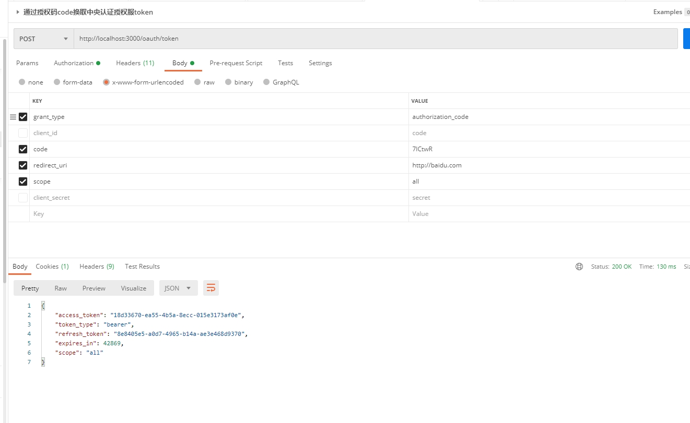Open the Pre-request Script tab
This screenshot has width=690, height=423.
click(x=236, y=63)
